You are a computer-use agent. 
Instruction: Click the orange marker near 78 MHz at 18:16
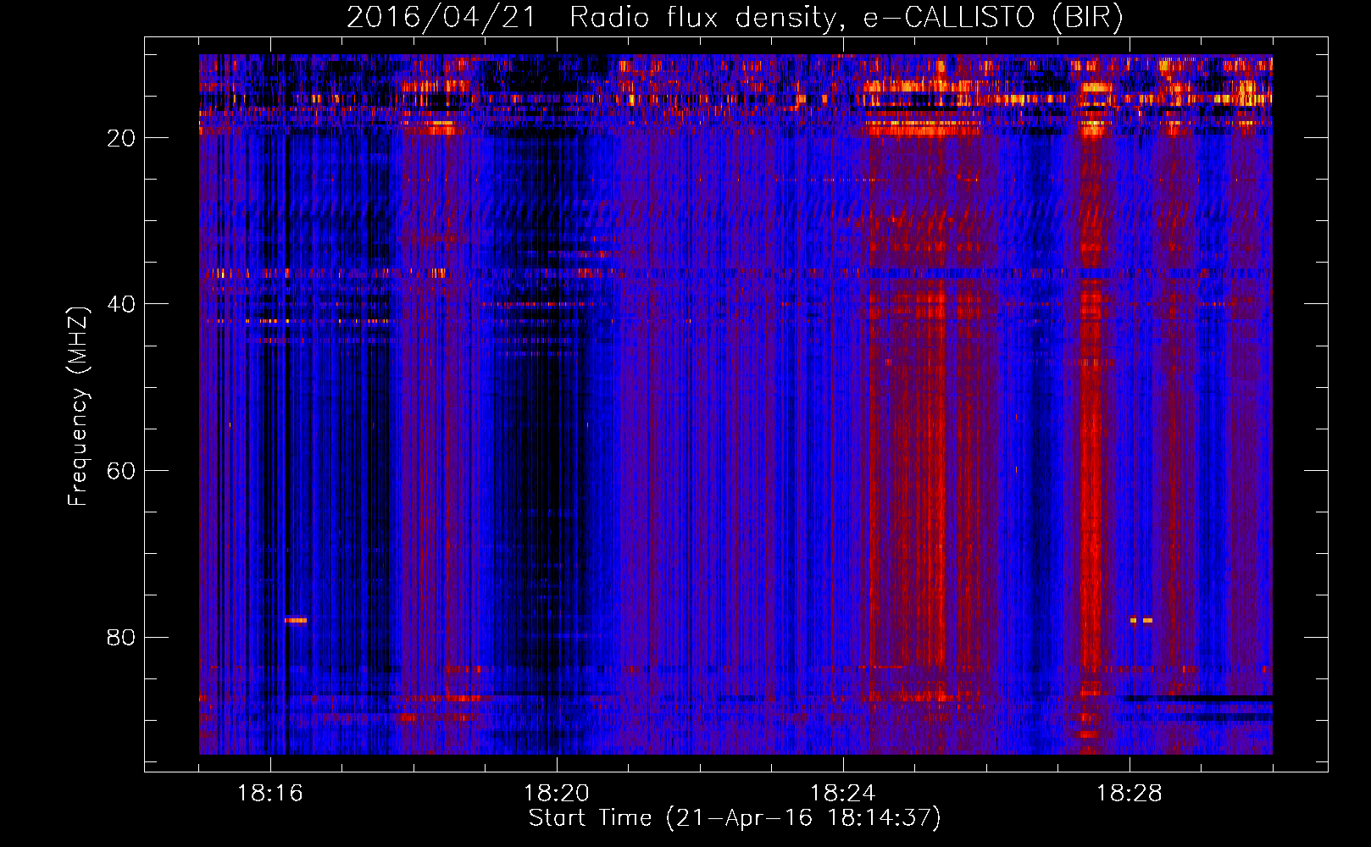(296, 620)
